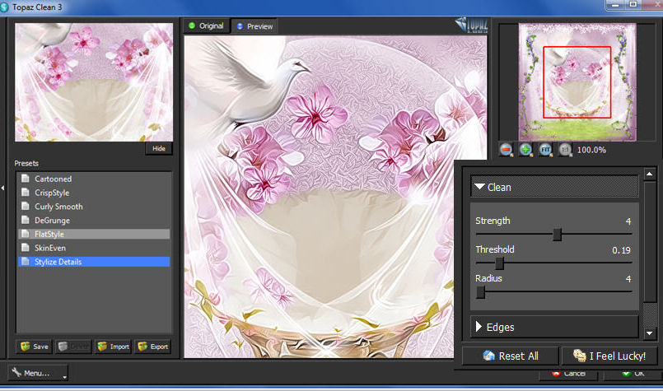Viewport: 663px width, 391px height.
Task: Select the CrispStyle preset
Action: coord(94,193)
